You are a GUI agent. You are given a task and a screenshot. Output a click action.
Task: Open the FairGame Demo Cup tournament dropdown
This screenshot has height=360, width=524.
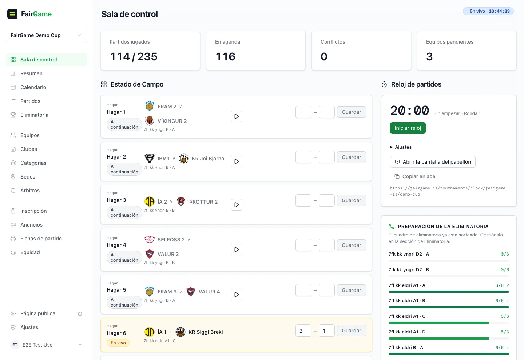click(x=46, y=35)
